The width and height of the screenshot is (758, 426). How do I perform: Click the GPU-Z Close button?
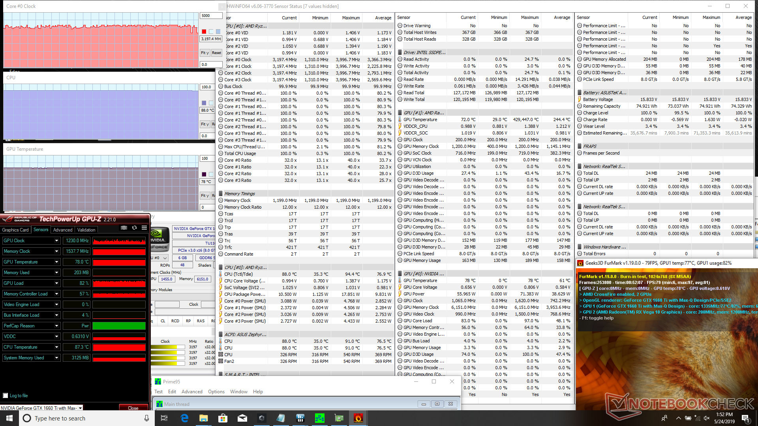133,408
